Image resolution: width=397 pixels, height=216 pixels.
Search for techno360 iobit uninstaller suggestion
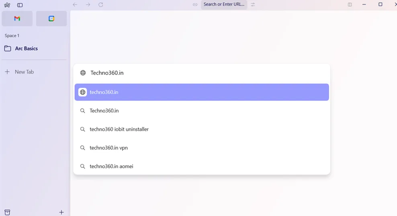(x=119, y=129)
